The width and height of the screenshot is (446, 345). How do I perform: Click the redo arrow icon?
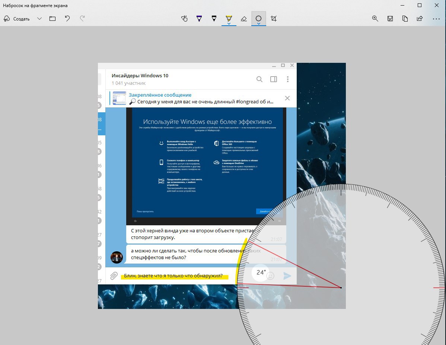tap(82, 19)
